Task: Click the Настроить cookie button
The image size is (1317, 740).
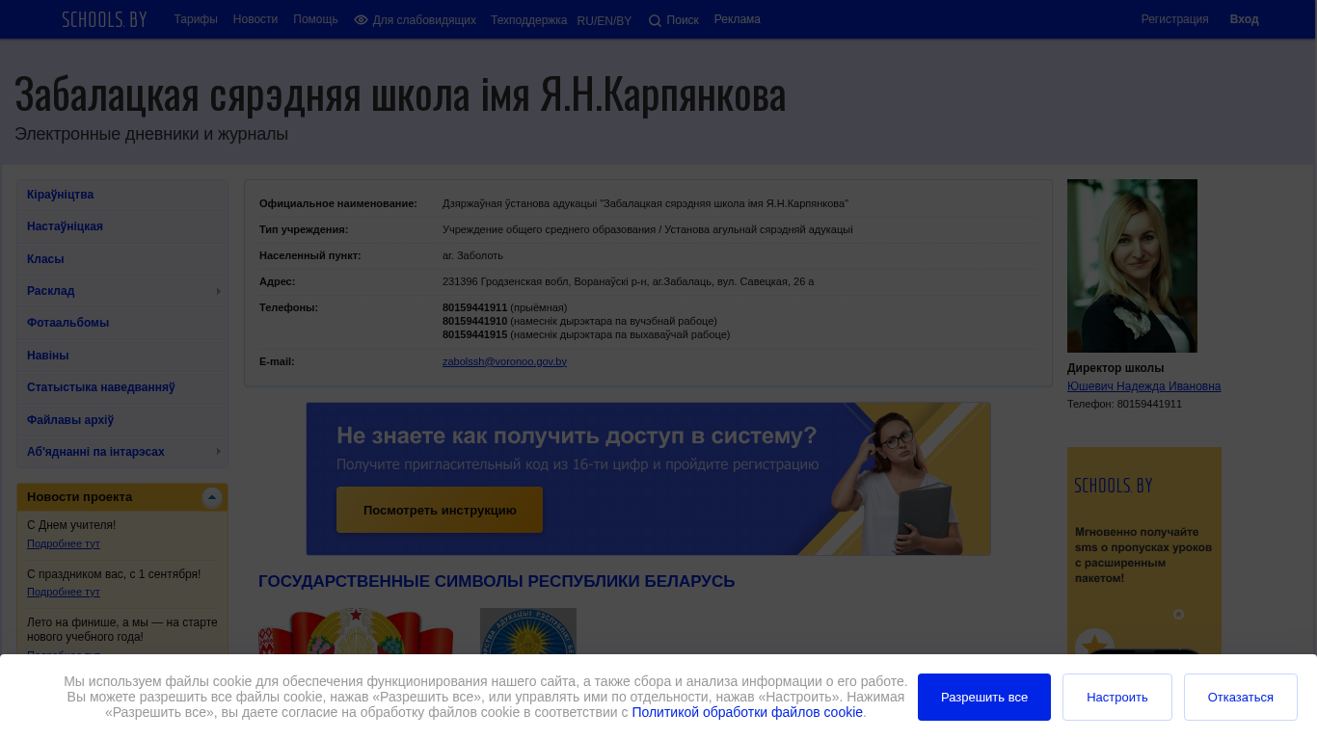Action: (1117, 697)
